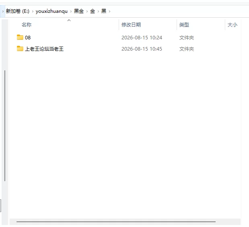
Task: Click date 2026-08-15 10:24
Action: click(x=142, y=38)
